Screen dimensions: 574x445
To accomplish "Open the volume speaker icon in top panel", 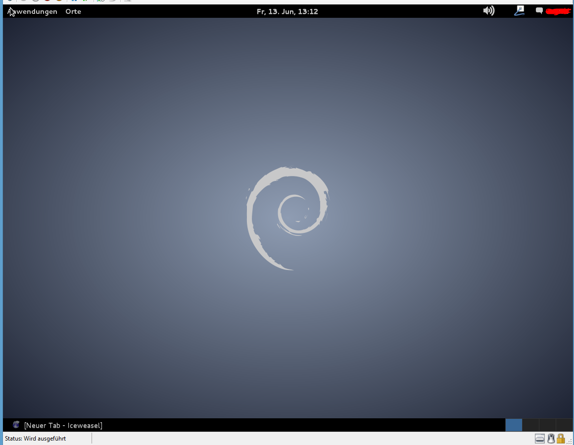I will pos(489,10).
